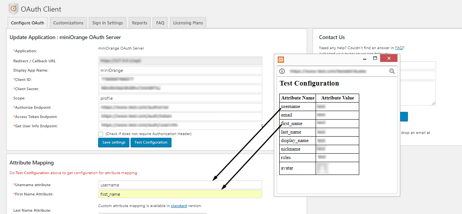Select the roles cell in the attribute table
Viewport: 462px width, 214px height.
coord(297,158)
